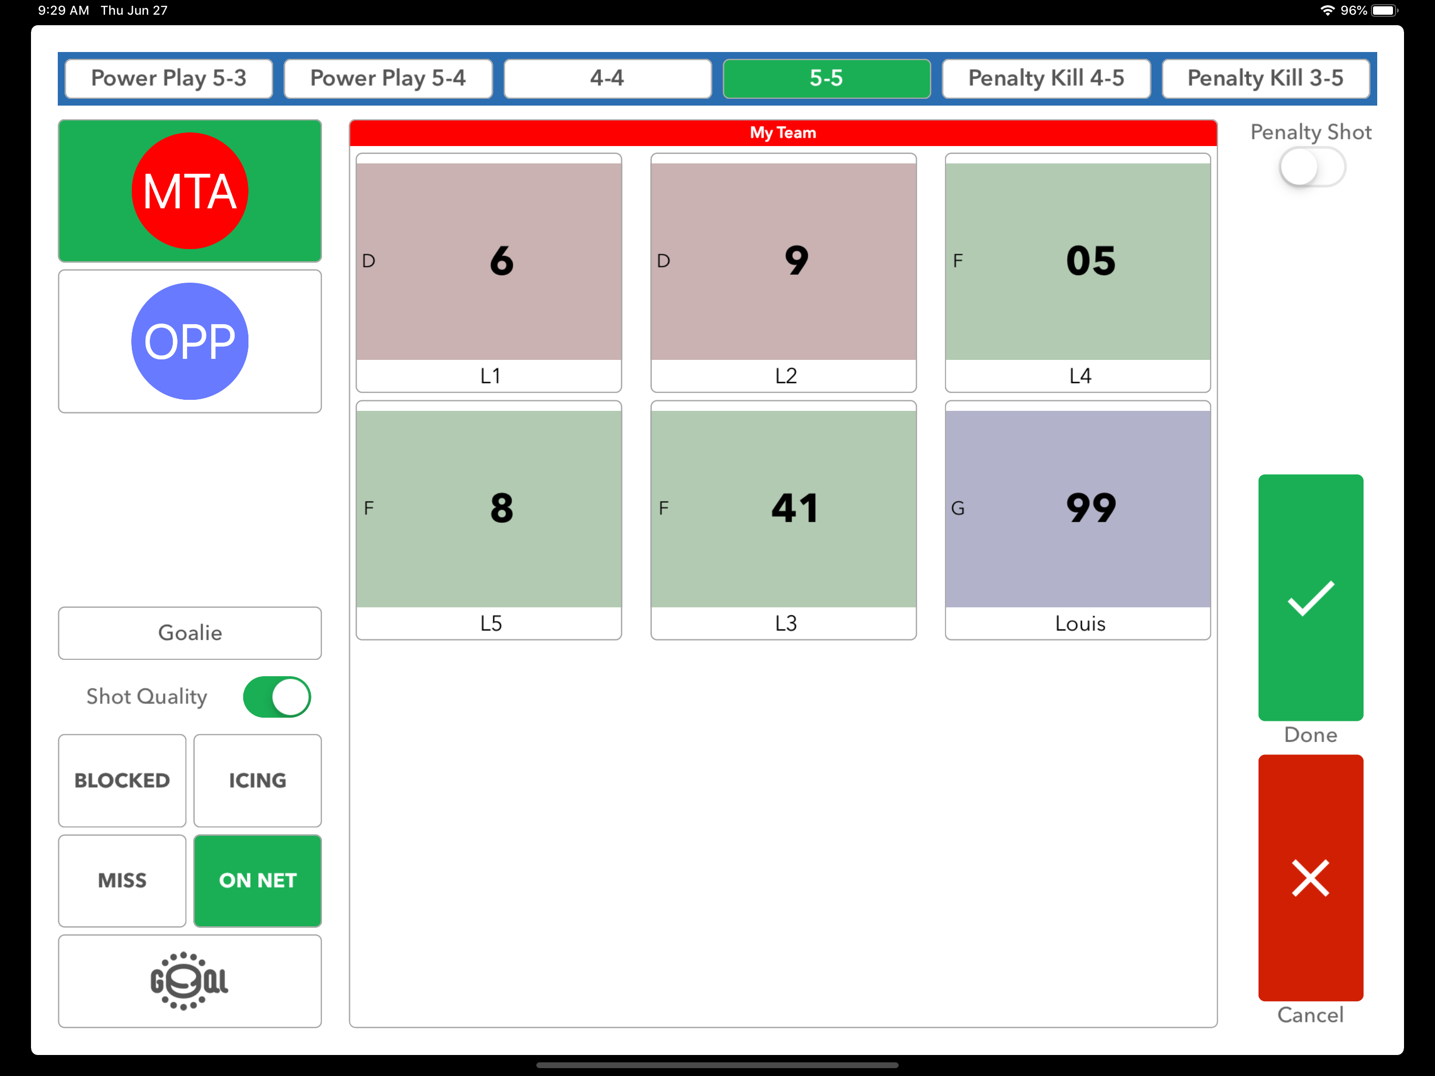Pick forward number 8 card L5
Screen dimensions: 1435x1076
point(488,520)
